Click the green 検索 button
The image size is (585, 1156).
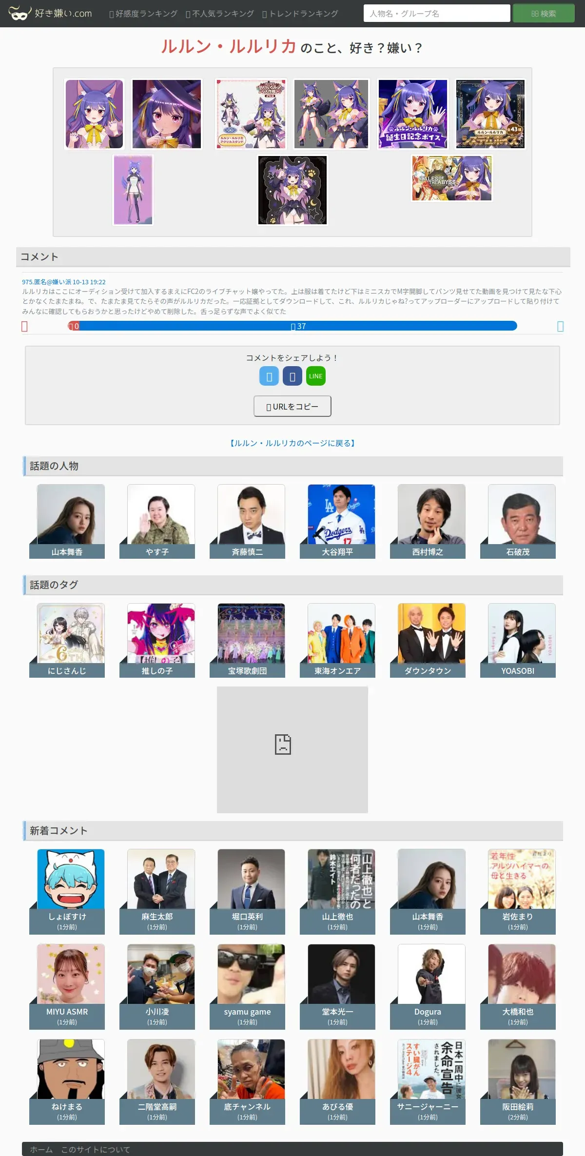544,14
